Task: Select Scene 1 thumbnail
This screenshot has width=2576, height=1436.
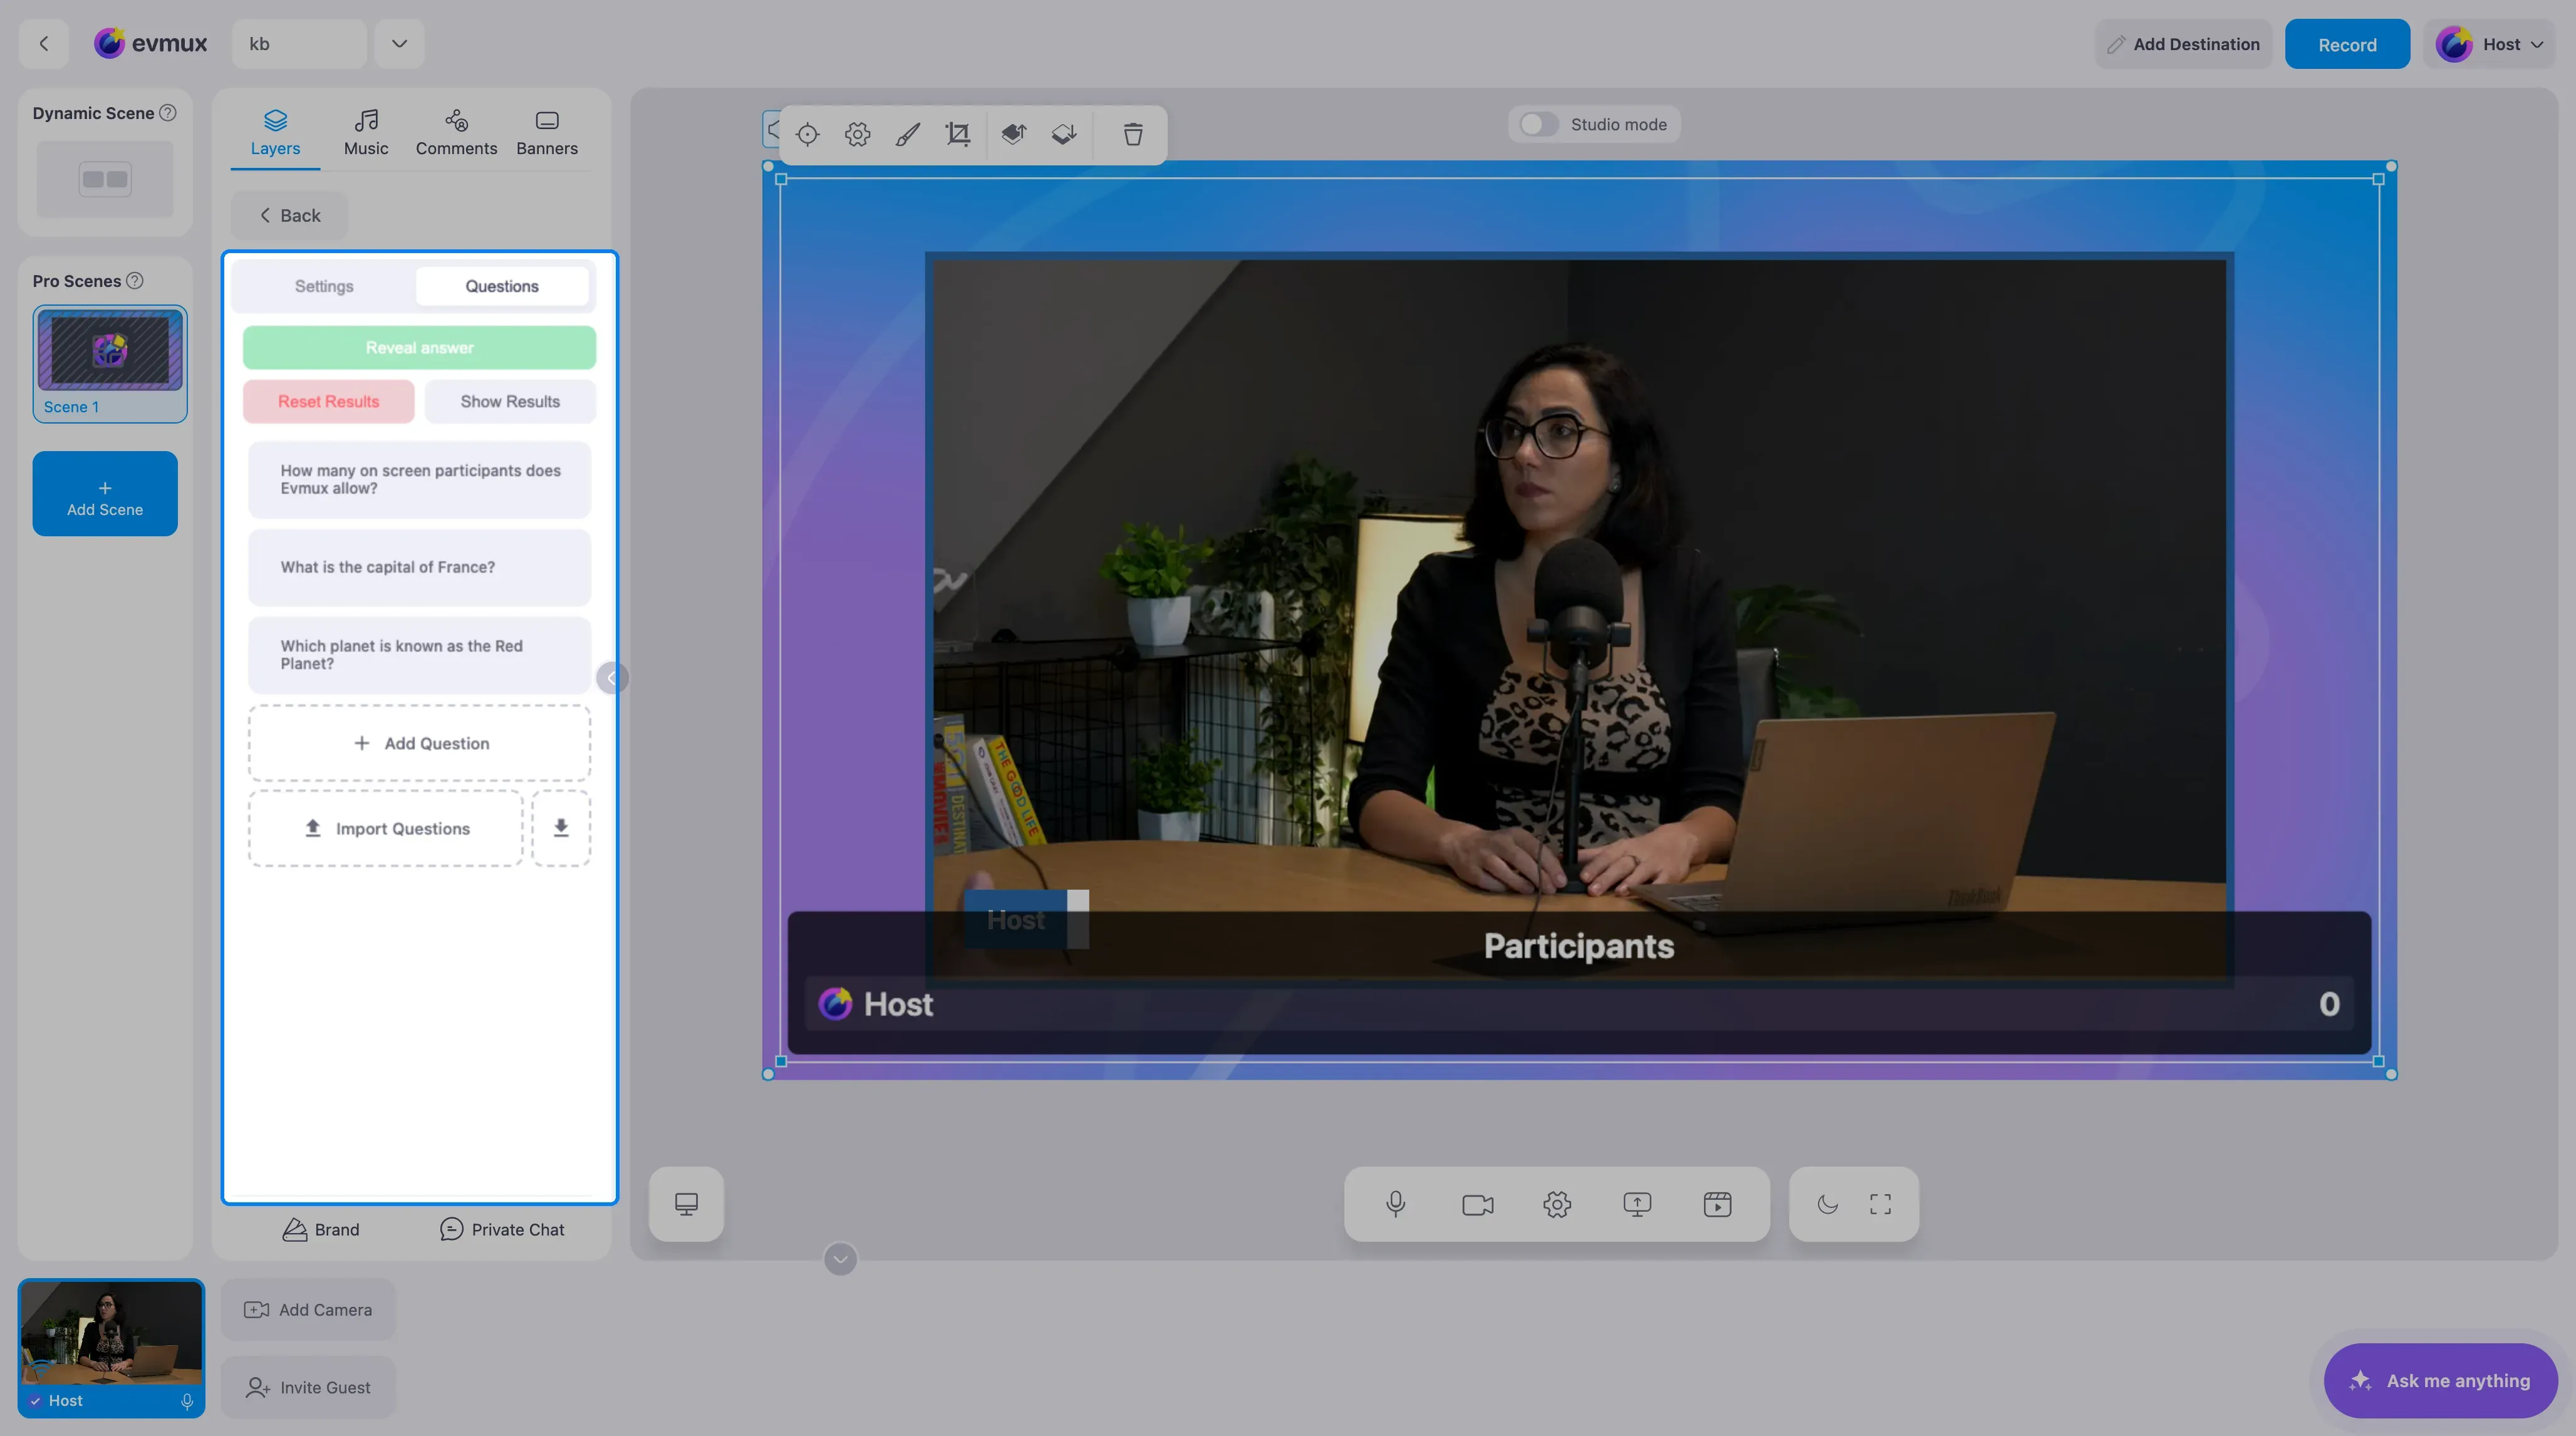Action: [x=110, y=364]
